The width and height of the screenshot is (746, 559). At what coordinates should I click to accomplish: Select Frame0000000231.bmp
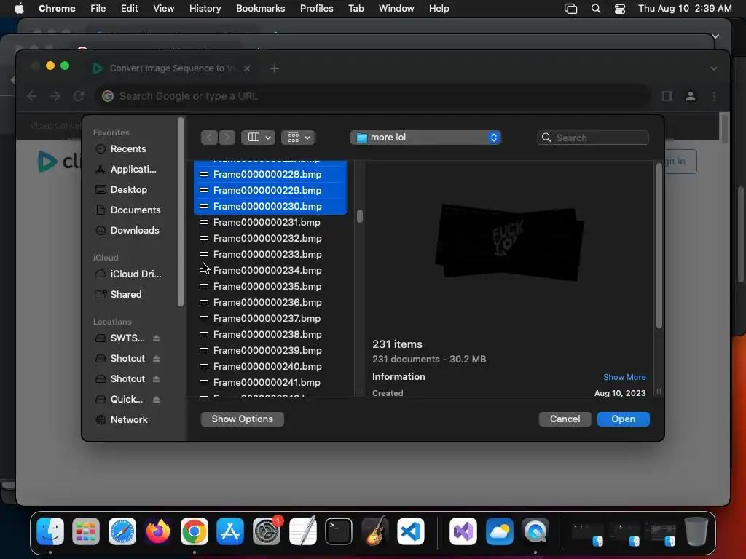pyautogui.click(x=270, y=223)
